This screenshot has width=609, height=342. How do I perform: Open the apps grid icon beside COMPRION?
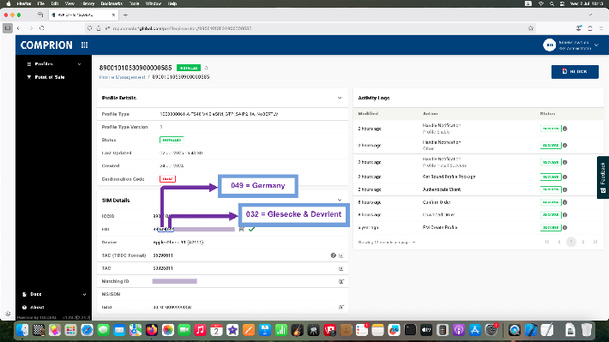coord(84,45)
